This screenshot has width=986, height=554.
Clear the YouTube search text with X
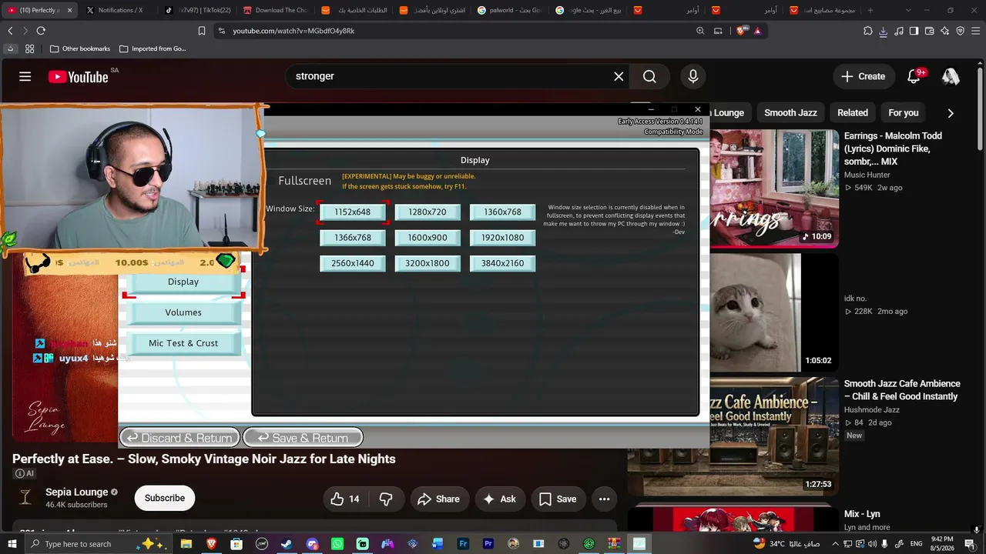pos(619,76)
